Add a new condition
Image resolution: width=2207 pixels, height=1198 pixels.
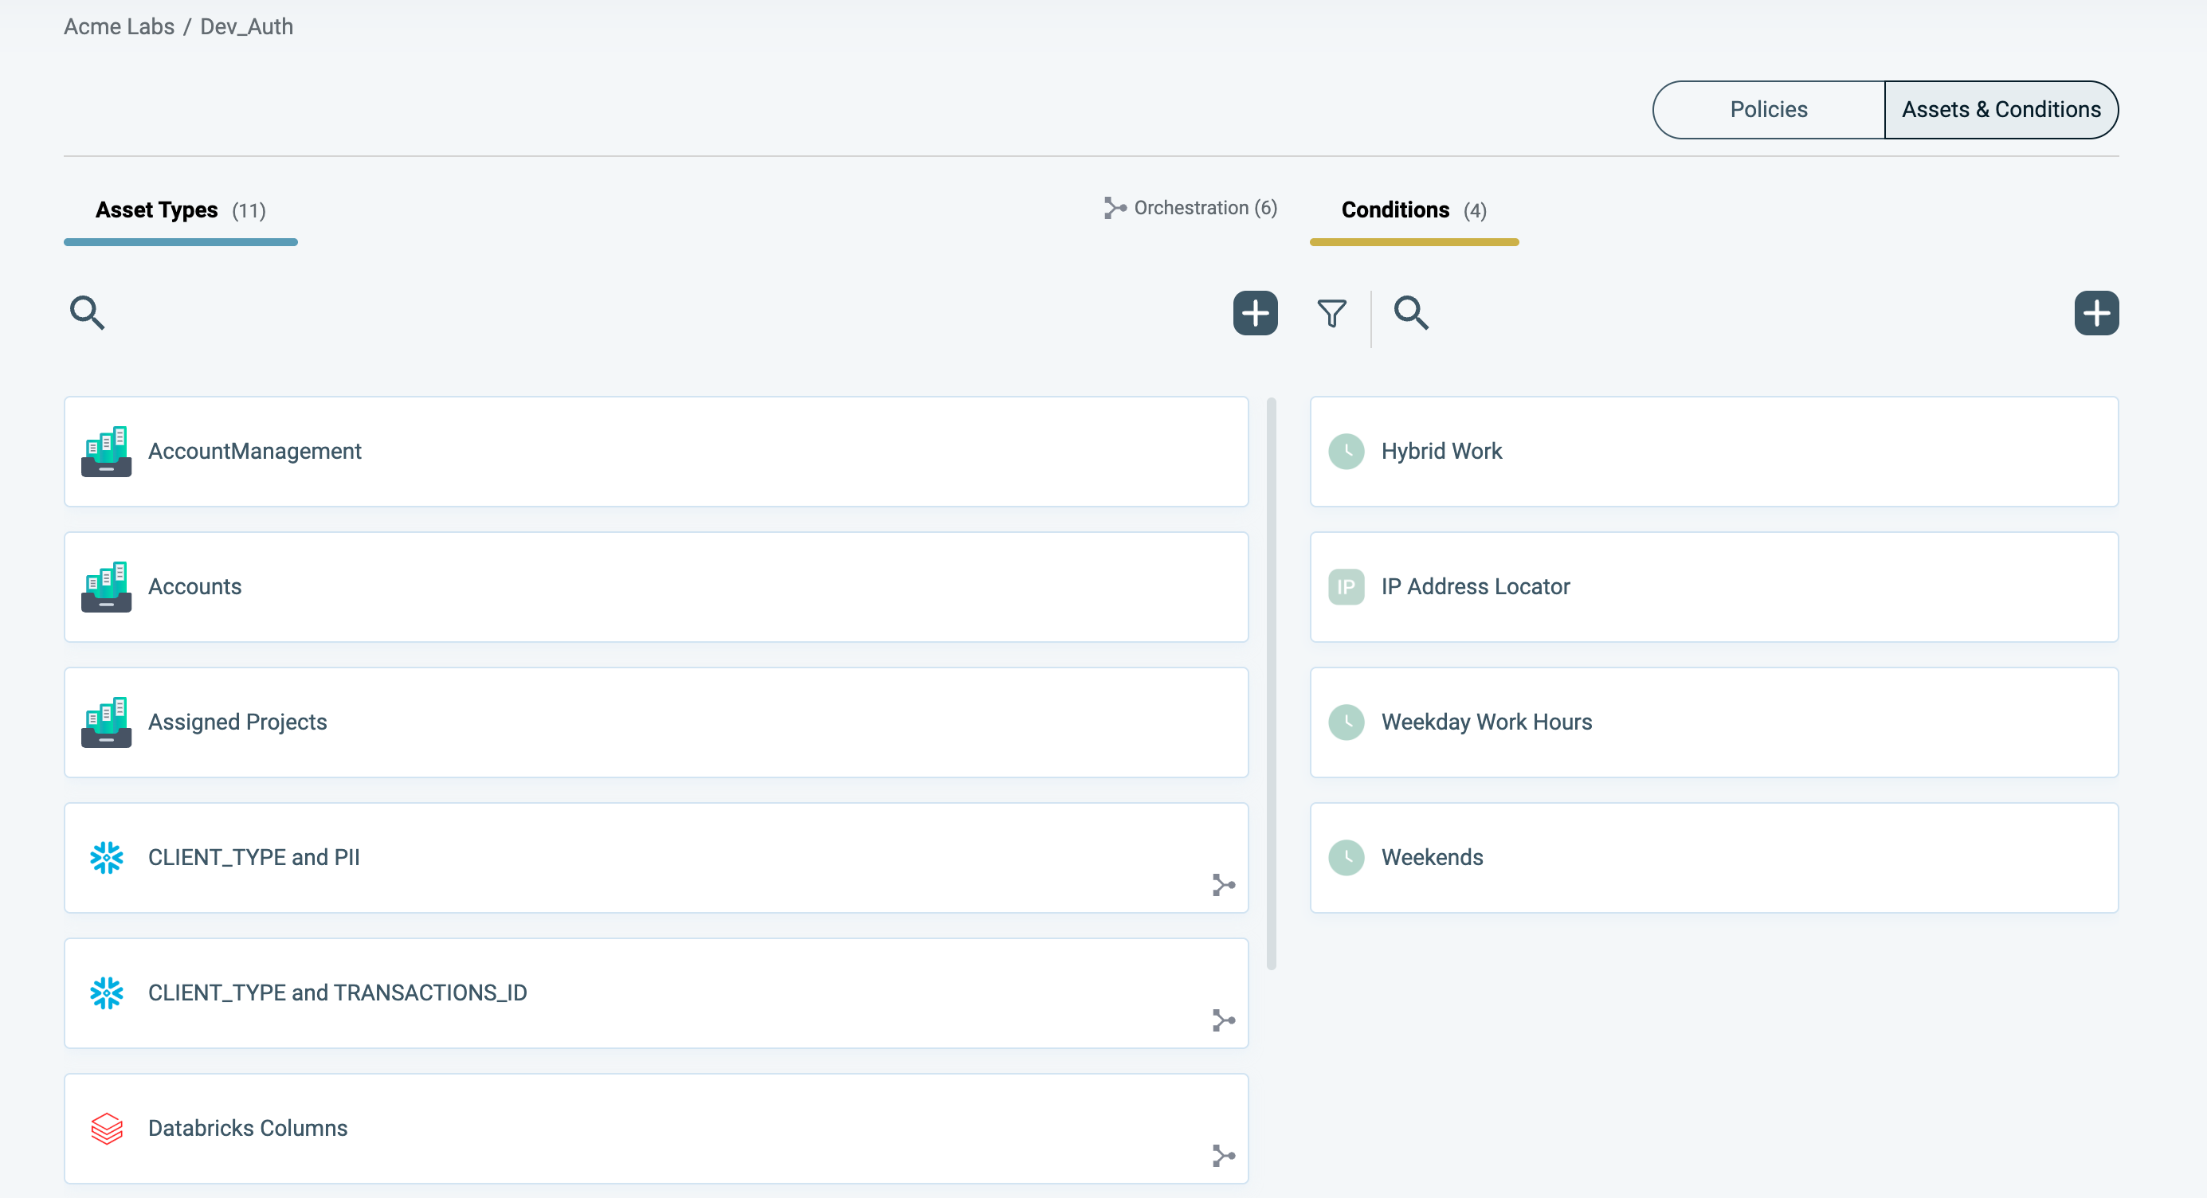coord(2095,312)
